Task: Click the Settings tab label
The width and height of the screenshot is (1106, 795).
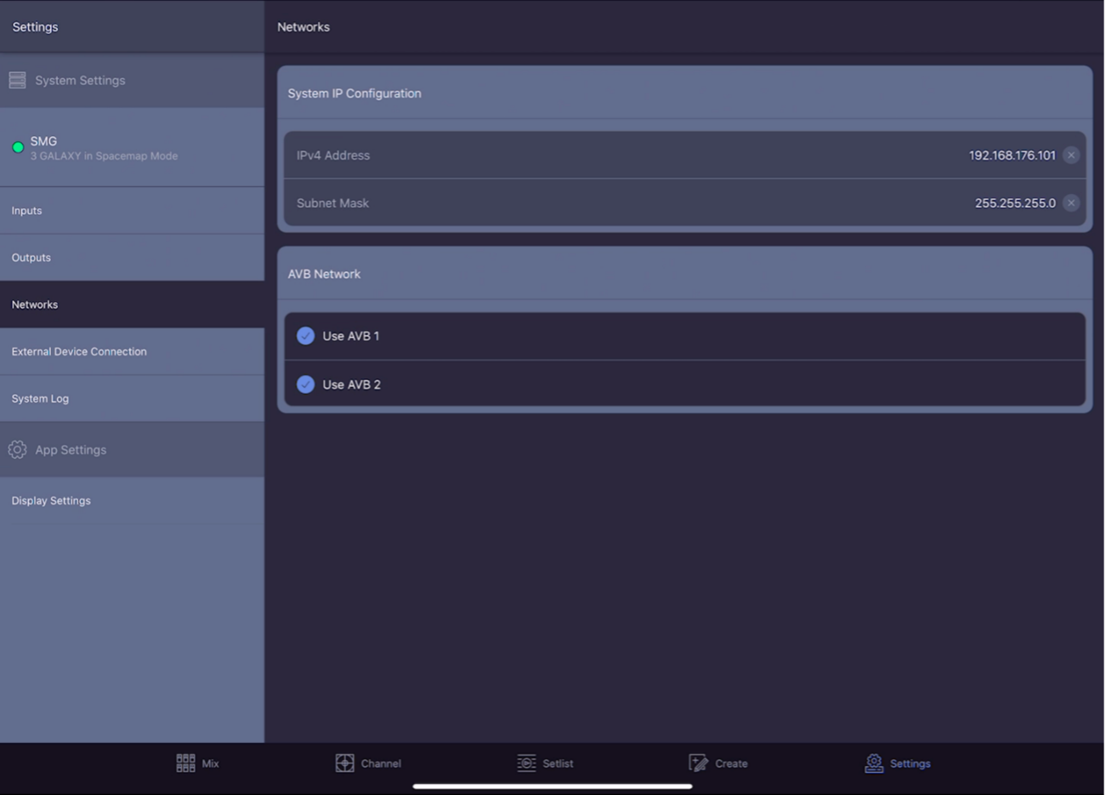Action: point(910,764)
